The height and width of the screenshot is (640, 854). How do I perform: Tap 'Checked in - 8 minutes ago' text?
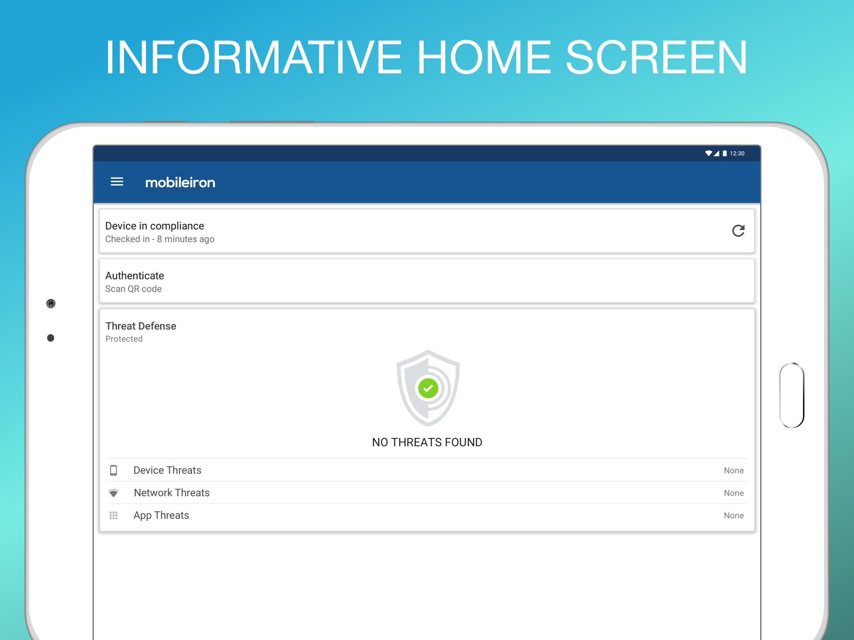pyautogui.click(x=160, y=239)
